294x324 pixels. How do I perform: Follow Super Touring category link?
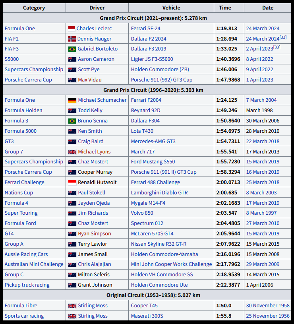[x=21, y=213]
